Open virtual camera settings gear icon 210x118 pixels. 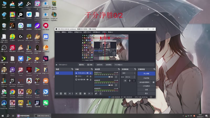154,82
